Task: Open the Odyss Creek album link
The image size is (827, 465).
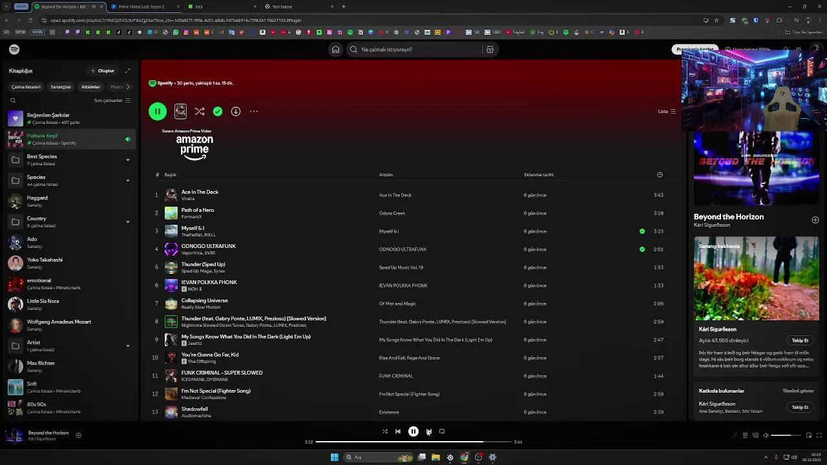Action: click(x=392, y=213)
